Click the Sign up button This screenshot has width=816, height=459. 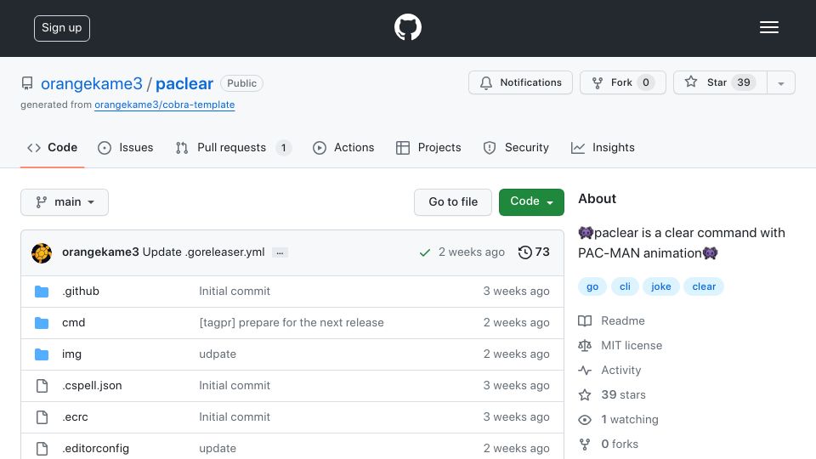(x=62, y=28)
